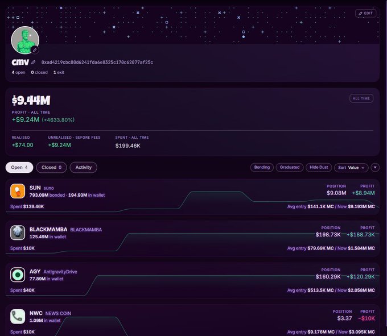Click AGY Avg entry $513.5K MC text
Image resolution: width=387 pixels, height=336 pixels.
pyautogui.click(x=311, y=291)
